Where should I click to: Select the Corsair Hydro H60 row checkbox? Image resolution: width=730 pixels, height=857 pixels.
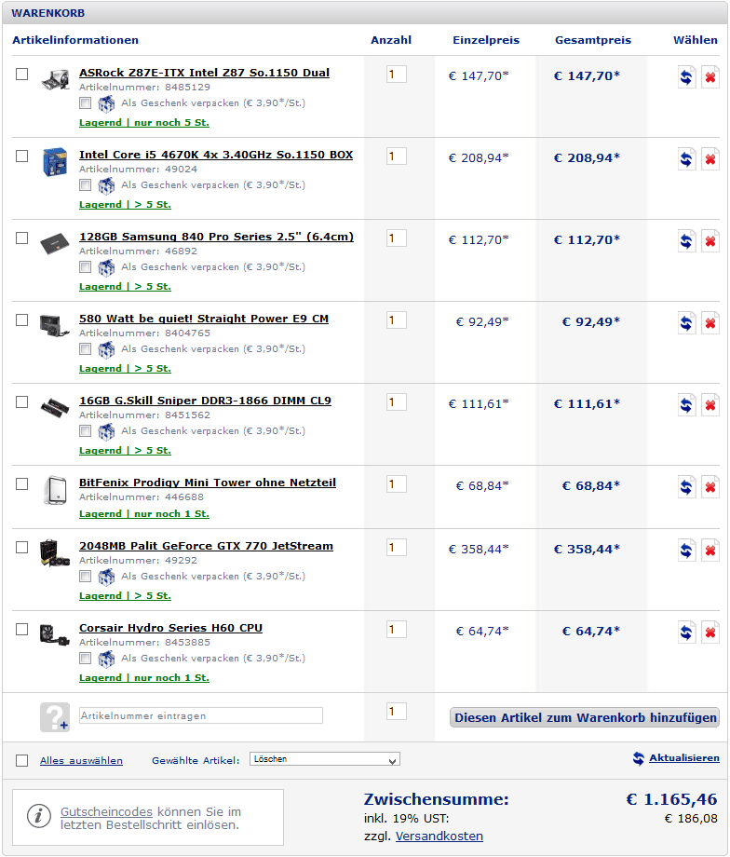tap(21, 629)
